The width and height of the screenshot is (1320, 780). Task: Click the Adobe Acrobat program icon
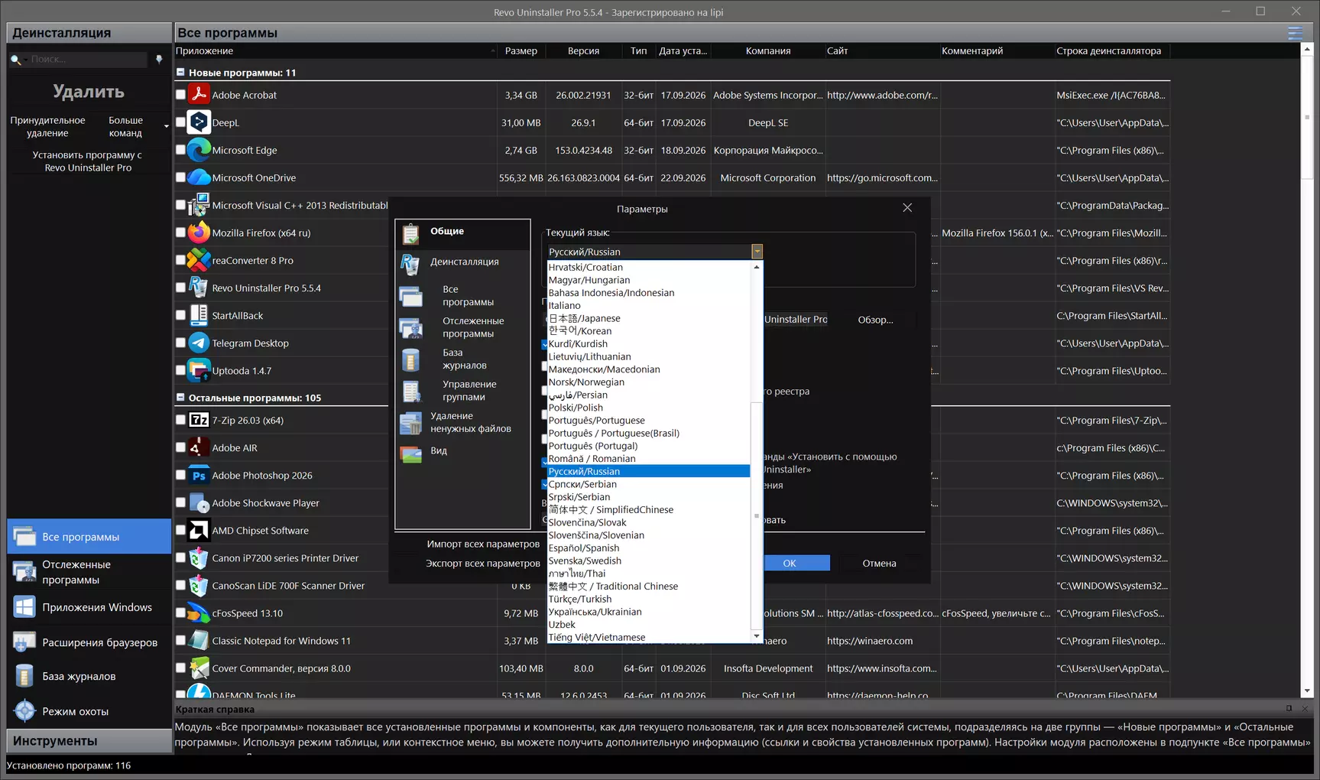[x=199, y=95]
